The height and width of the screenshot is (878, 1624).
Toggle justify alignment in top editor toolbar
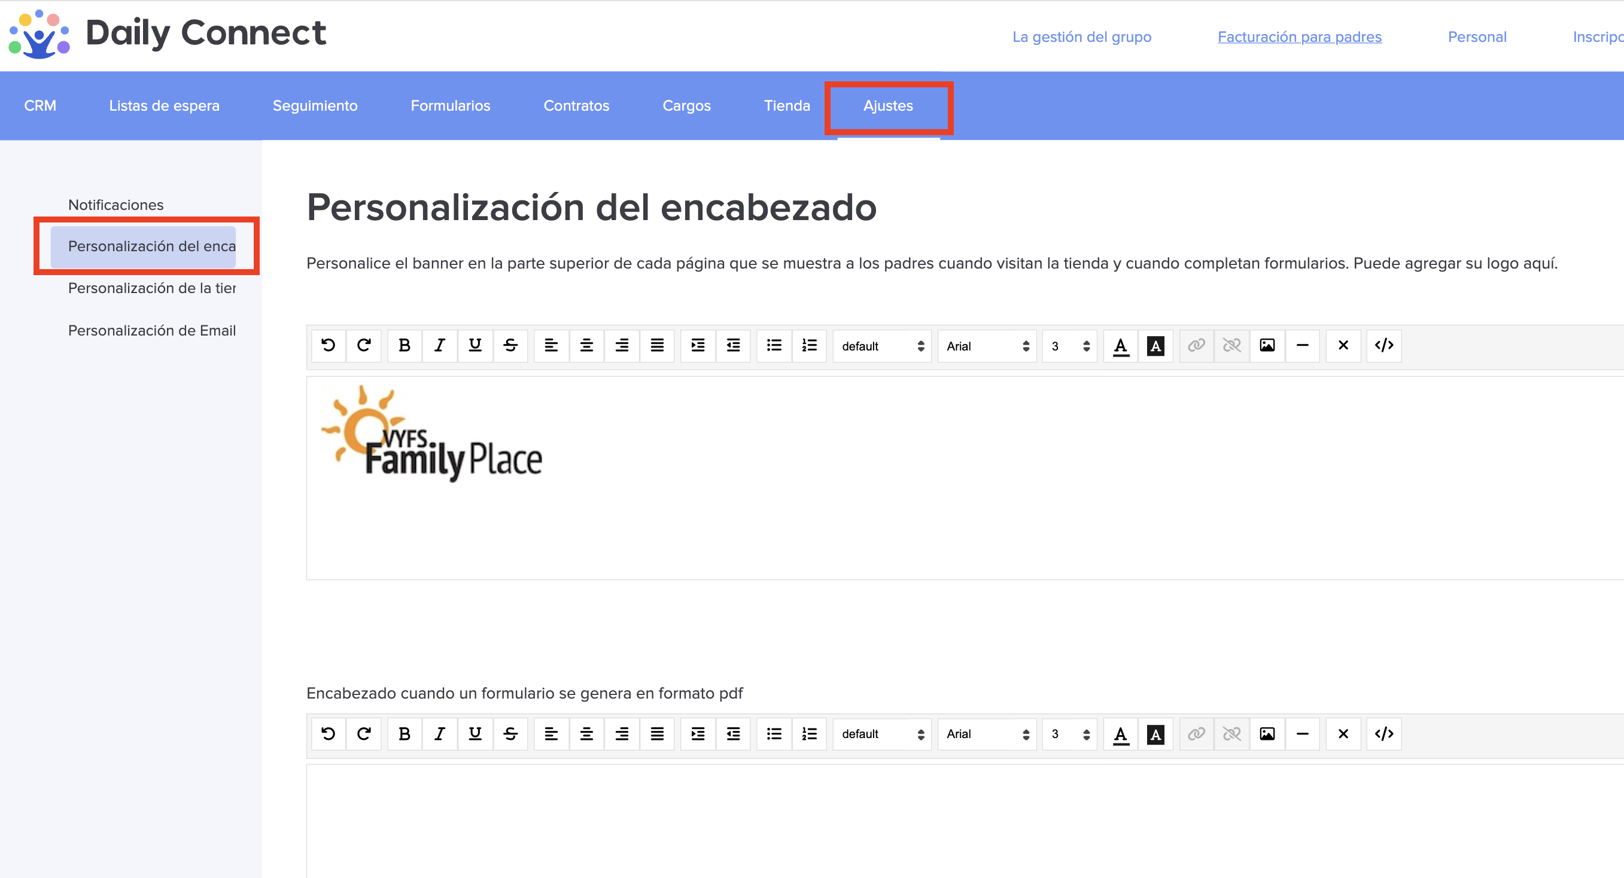tap(657, 346)
